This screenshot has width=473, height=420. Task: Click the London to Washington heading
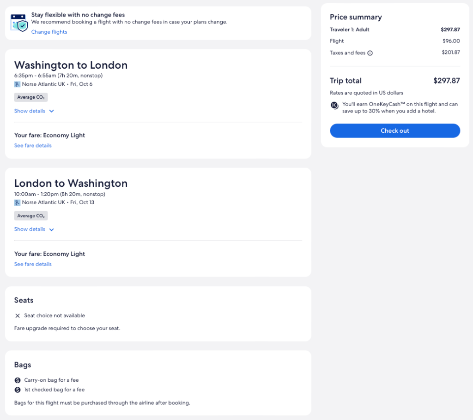click(71, 183)
